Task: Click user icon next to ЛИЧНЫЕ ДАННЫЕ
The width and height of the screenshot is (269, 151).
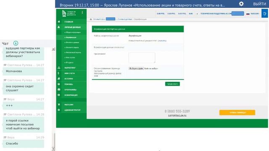Action: 59,27
